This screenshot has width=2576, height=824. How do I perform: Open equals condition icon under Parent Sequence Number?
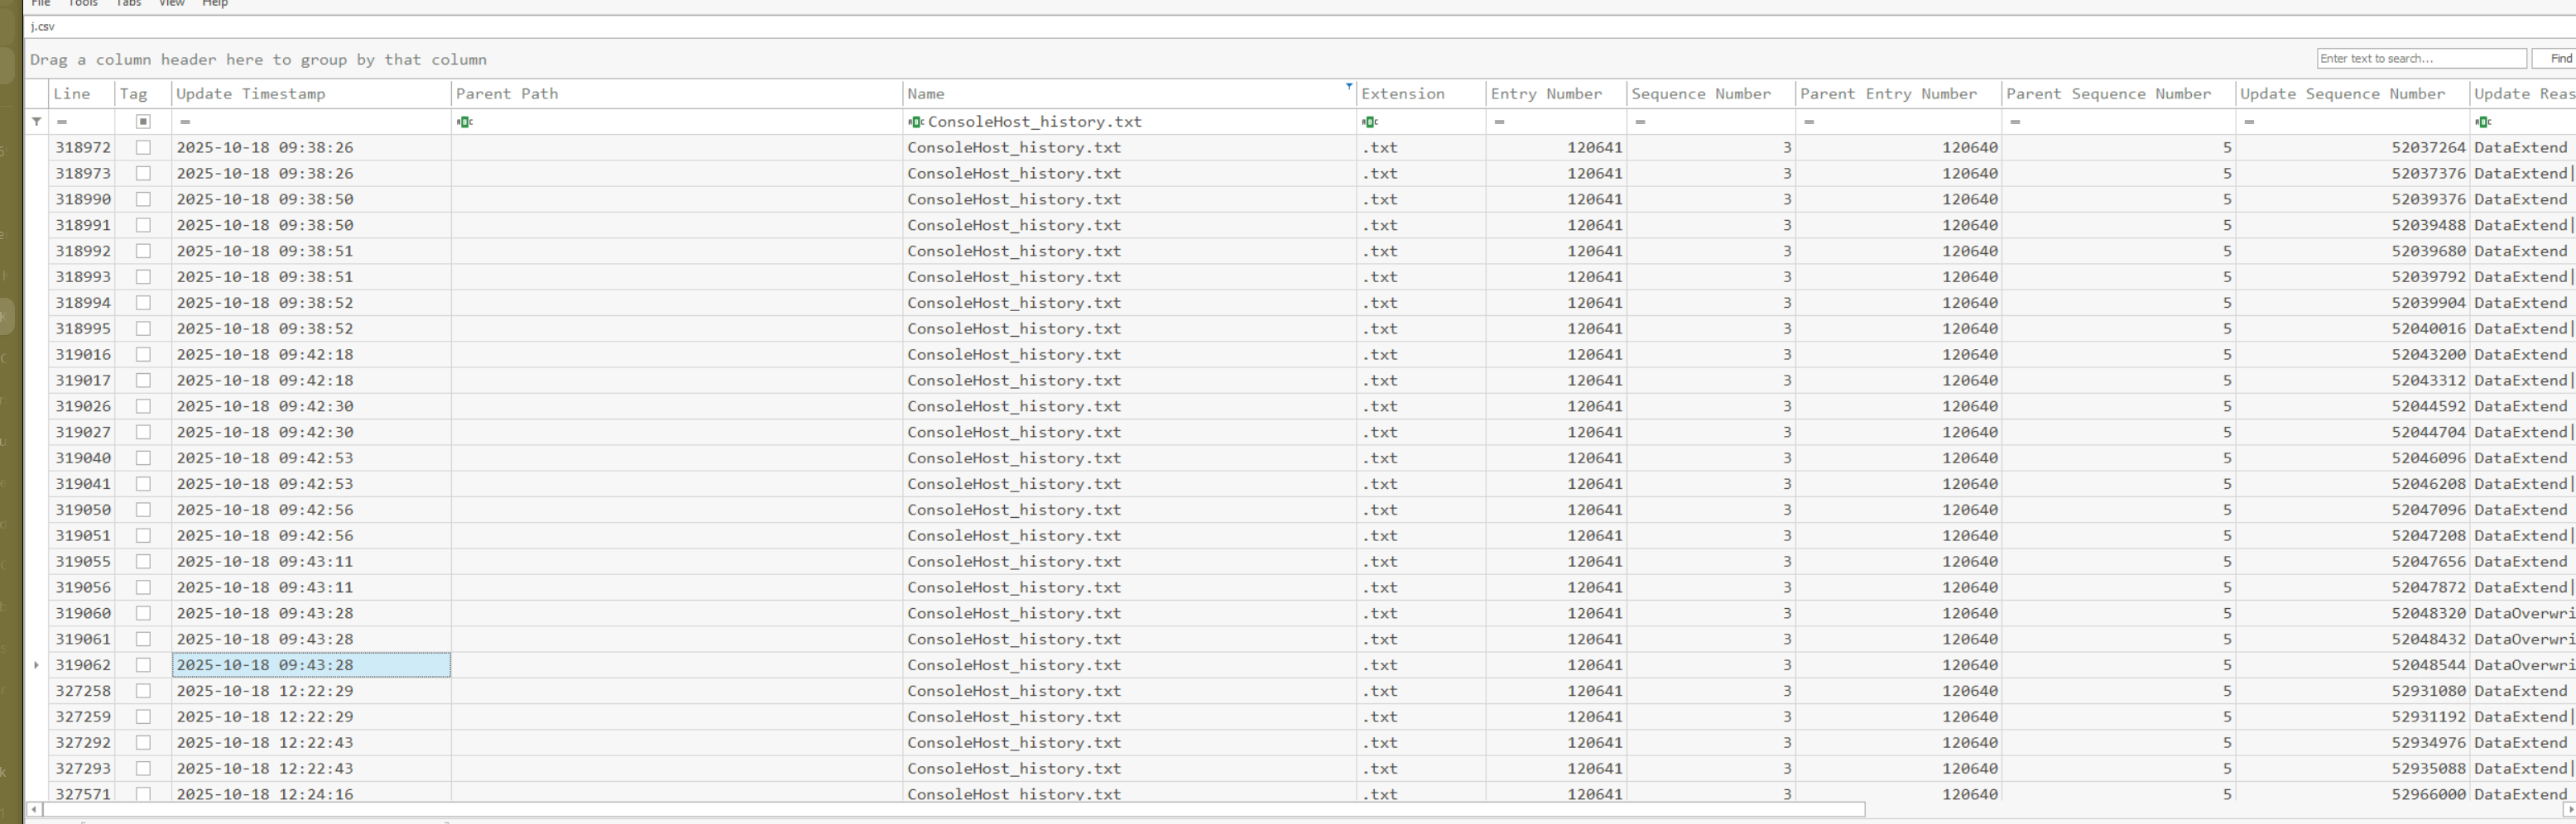(x=2015, y=122)
